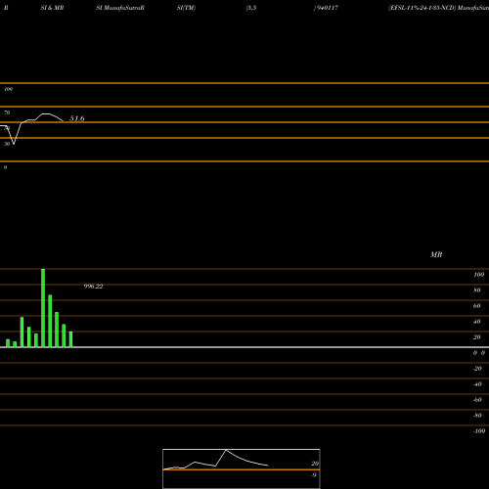This screenshot has height=489, width=489.
Task: Click the 'SI MunafaSutraR' header label
Action: click(x=120, y=8)
